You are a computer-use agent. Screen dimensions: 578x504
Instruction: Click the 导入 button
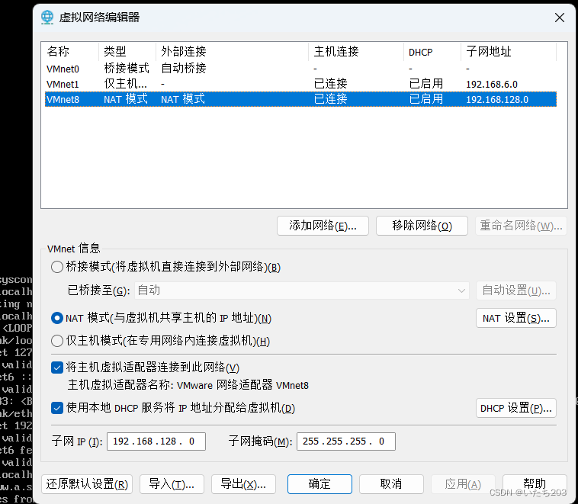(172, 483)
